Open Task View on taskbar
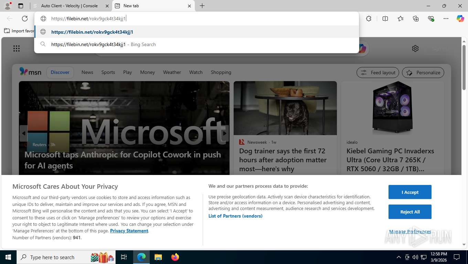Image resolution: width=468 pixels, height=264 pixels. coord(124,257)
